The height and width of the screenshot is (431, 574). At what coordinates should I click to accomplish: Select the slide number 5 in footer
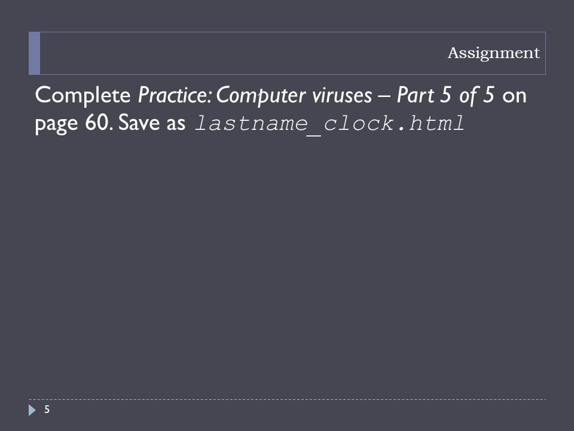click(x=47, y=409)
